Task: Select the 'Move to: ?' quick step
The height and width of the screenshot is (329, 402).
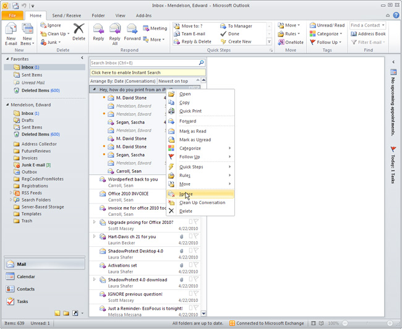Action: (x=189, y=26)
